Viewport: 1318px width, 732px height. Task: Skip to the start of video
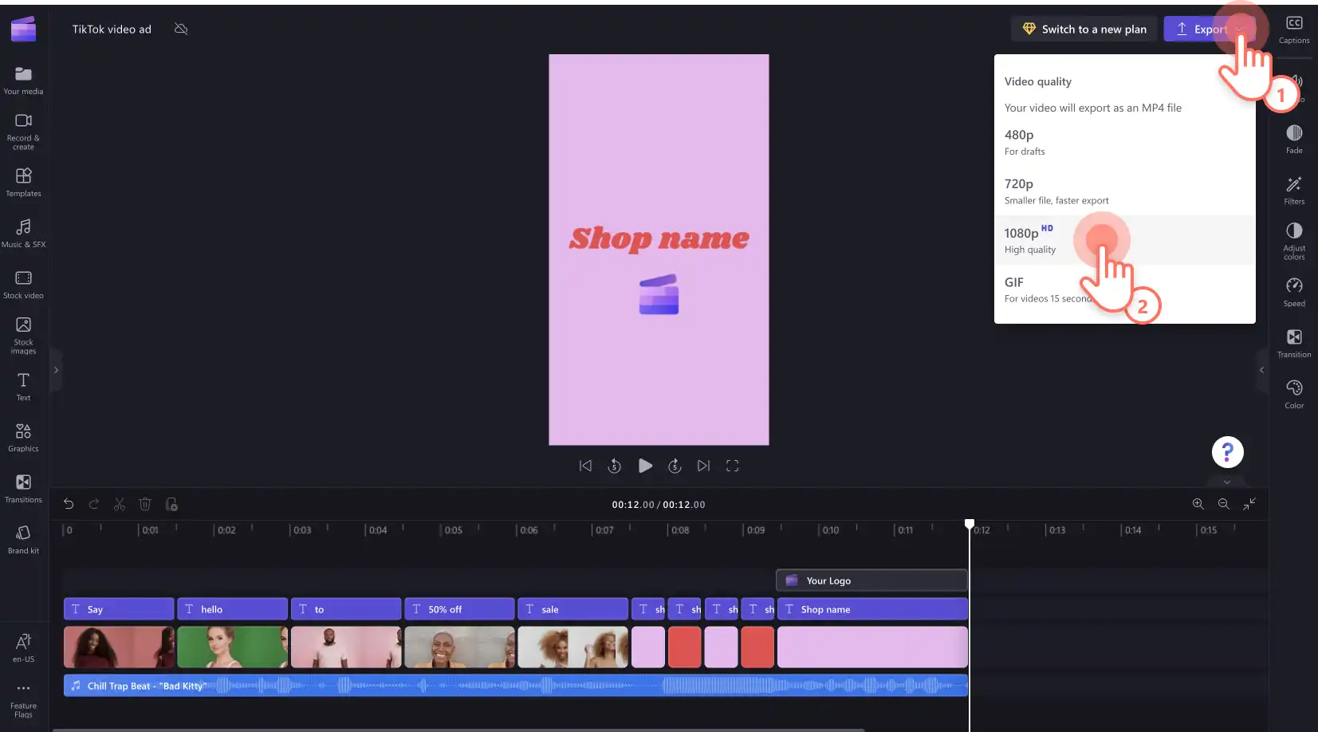click(585, 466)
